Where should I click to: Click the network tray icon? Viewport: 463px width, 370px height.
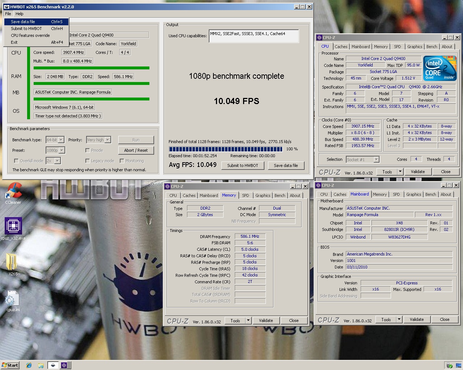click(458, 365)
